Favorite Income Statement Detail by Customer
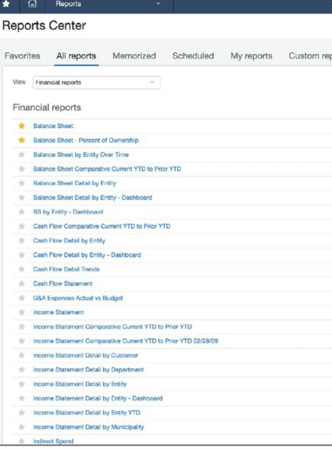Image resolution: width=332 pixels, height=450 pixels. (x=22, y=355)
